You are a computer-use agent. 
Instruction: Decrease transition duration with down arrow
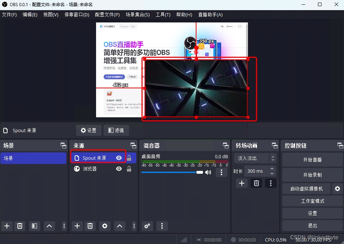(x=272, y=174)
